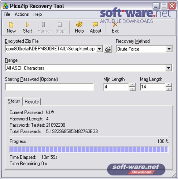Decrease the Max Length value
This screenshot has height=179, width=178.
click(169, 89)
